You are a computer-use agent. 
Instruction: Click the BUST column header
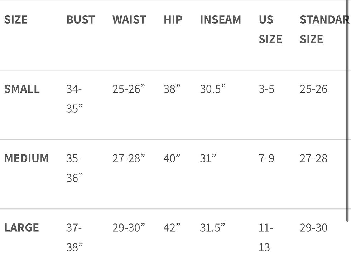click(81, 20)
